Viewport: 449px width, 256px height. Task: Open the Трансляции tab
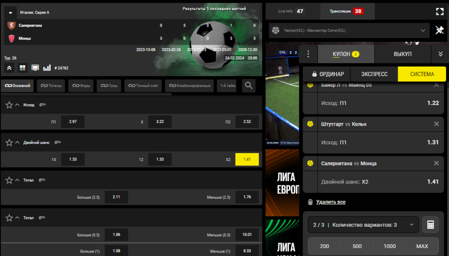[x=347, y=11]
